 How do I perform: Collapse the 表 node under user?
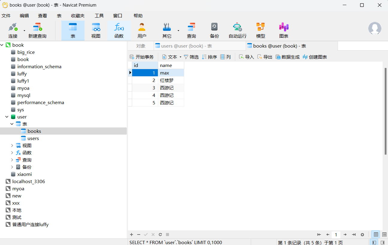[12, 124]
